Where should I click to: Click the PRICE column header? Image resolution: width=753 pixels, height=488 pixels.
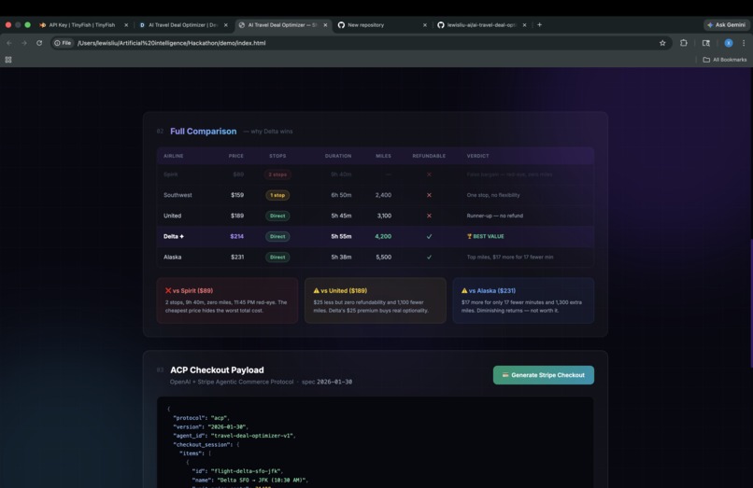click(235, 156)
